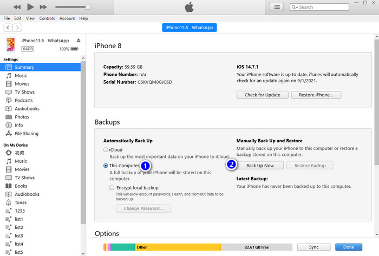Enable the Encrypt local backup checkbox
The width and height of the screenshot is (379, 256).
point(112,188)
